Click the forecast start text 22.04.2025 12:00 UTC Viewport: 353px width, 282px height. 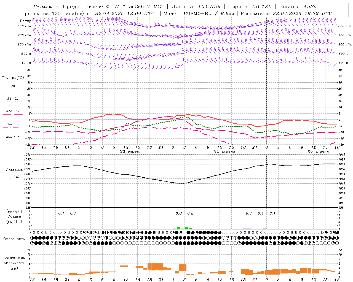[x=125, y=13]
